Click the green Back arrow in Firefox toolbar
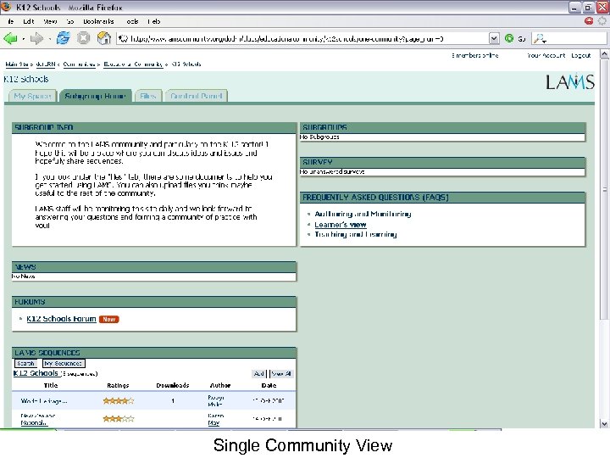The height and width of the screenshot is (458, 610). [10, 38]
